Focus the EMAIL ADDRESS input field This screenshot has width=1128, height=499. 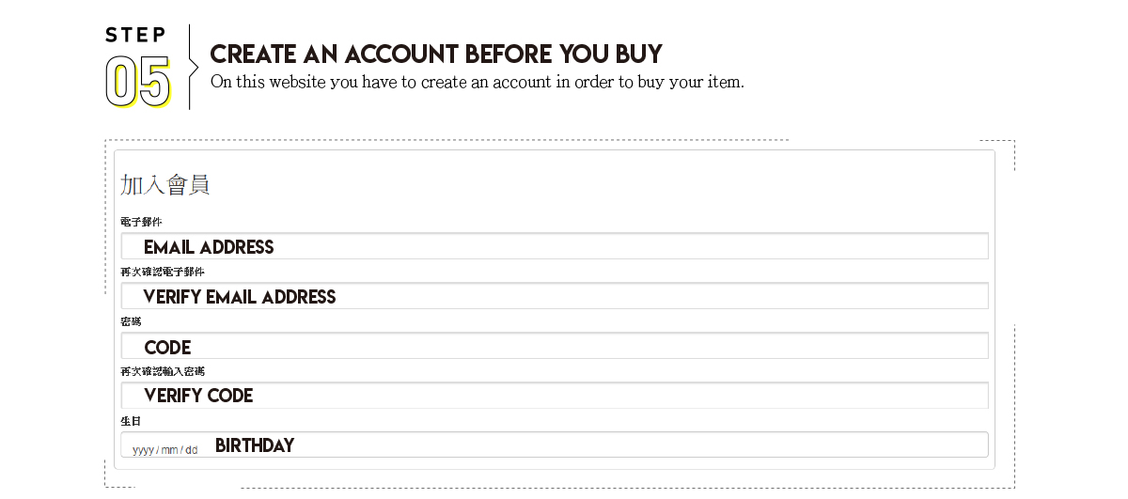pyautogui.click(x=555, y=246)
